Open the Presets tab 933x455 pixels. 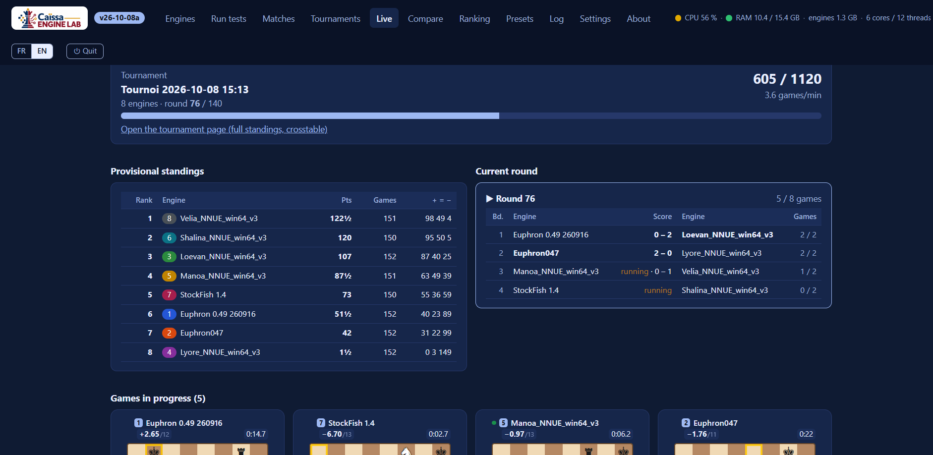pos(520,19)
